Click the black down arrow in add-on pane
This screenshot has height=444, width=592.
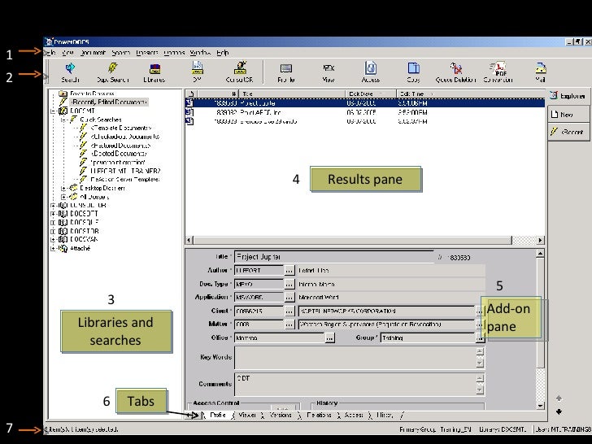tap(559, 411)
